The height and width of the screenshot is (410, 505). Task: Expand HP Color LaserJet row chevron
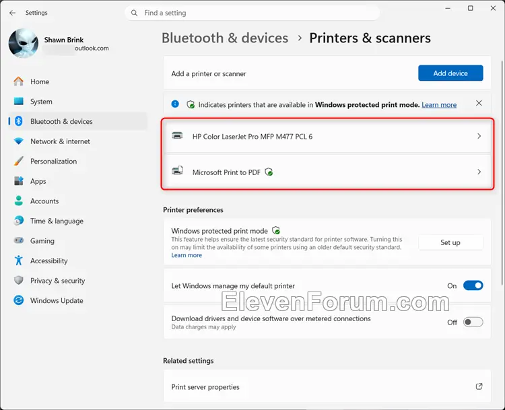(x=479, y=136)
